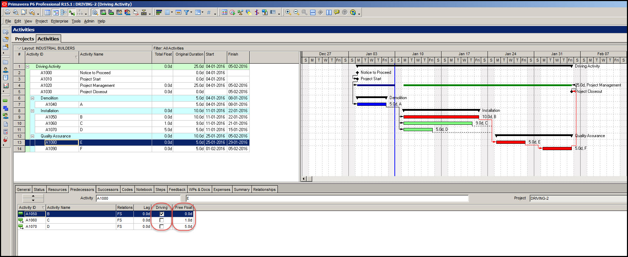Click the Free Float column header

coord(183,207)
